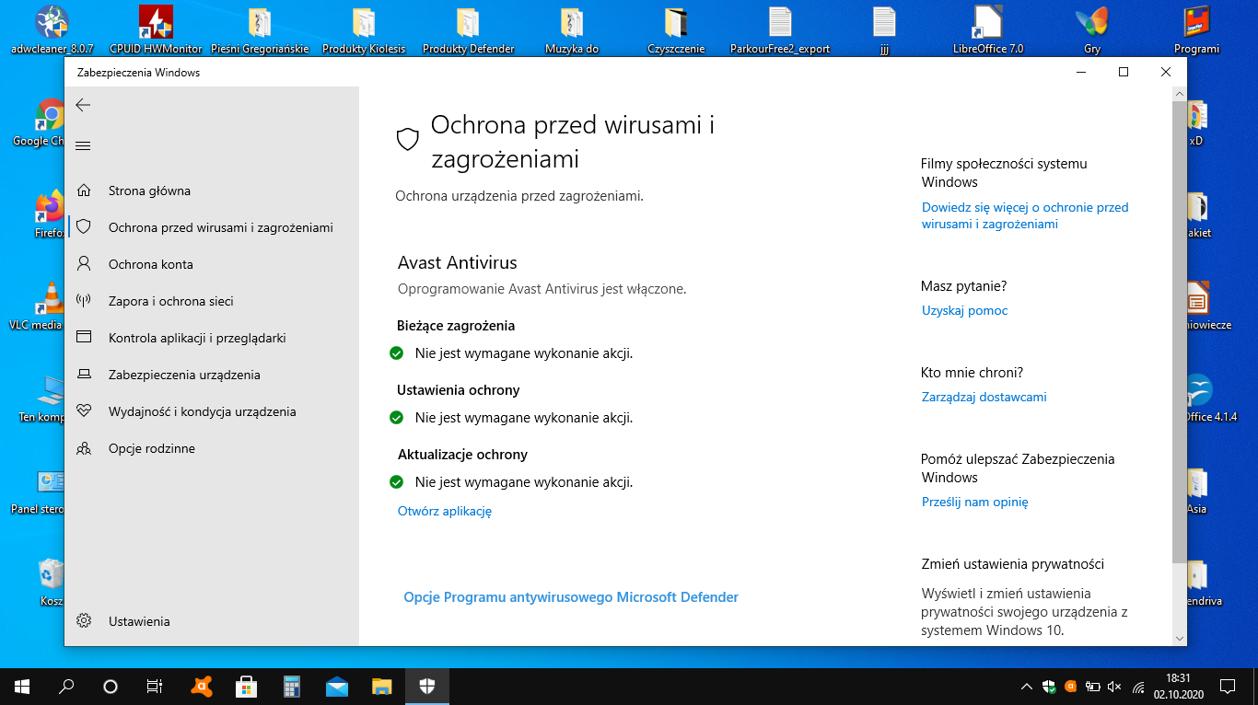Select Czyszczenie desktop folder
Image resolution: width=1258 pixels, height=705 pixels.
[676, 30]
